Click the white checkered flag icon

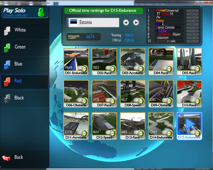pyautogui.click(x=7, y=30)
